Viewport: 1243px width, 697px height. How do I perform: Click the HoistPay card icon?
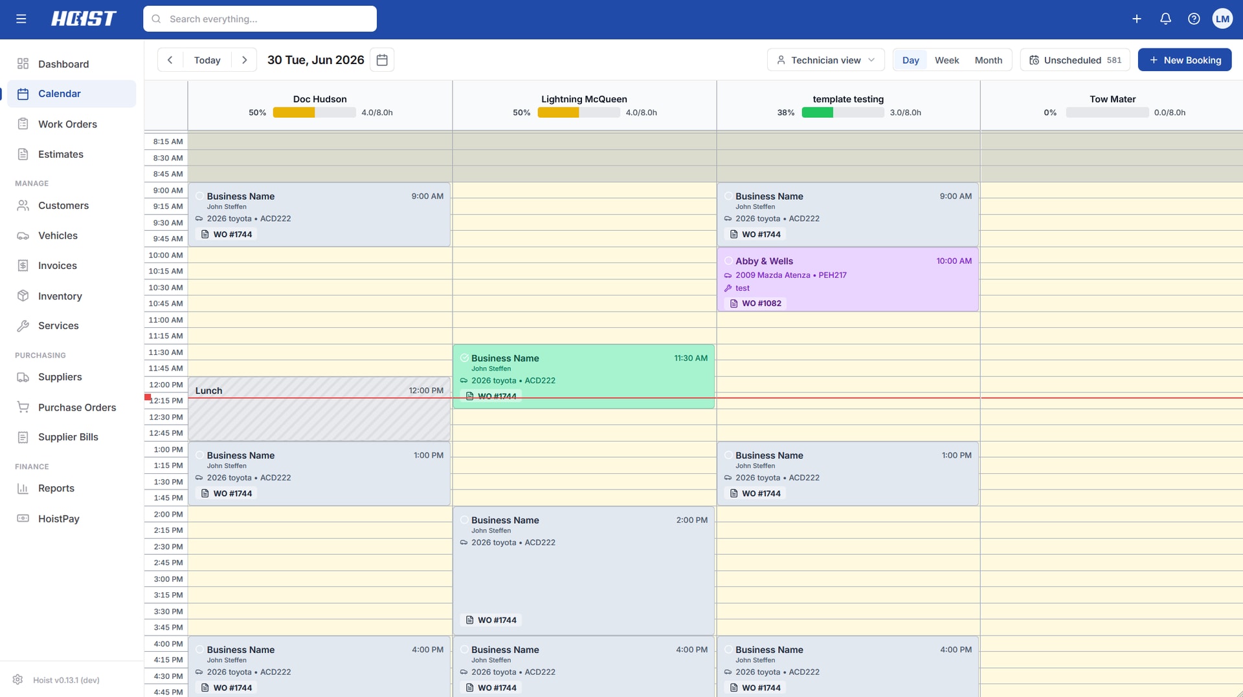point(23,518)
